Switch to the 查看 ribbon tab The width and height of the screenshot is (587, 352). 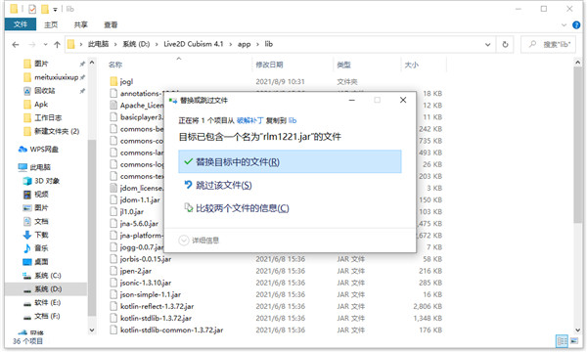[x=111, y=24]
